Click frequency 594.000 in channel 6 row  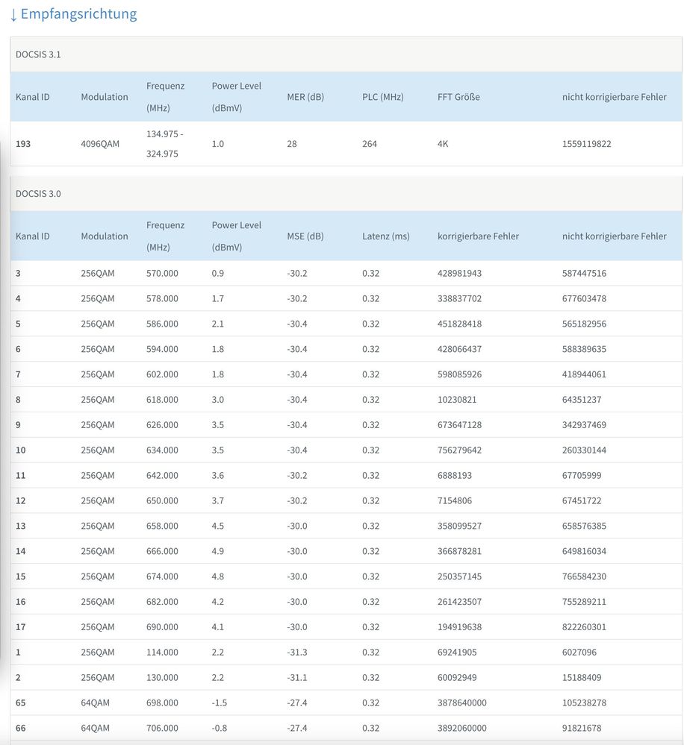[x=162, y=349]
